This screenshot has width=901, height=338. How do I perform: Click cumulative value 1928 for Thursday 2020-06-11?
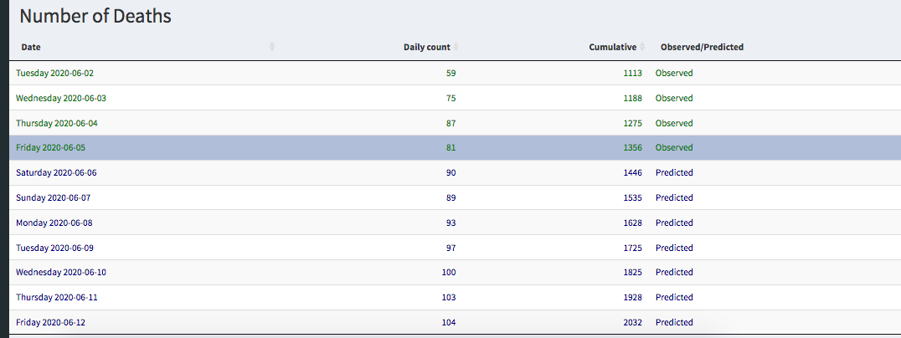[632, 297]
